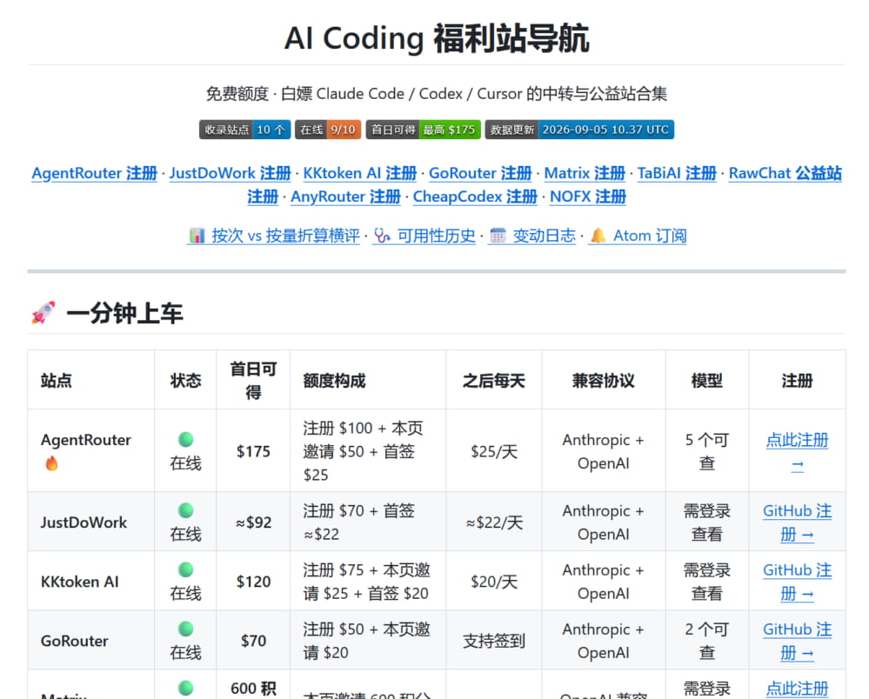The height and width of the screenshot is (699, 869).
Task: Click the ≈$92 first-day value
Action: coord(253,523)
